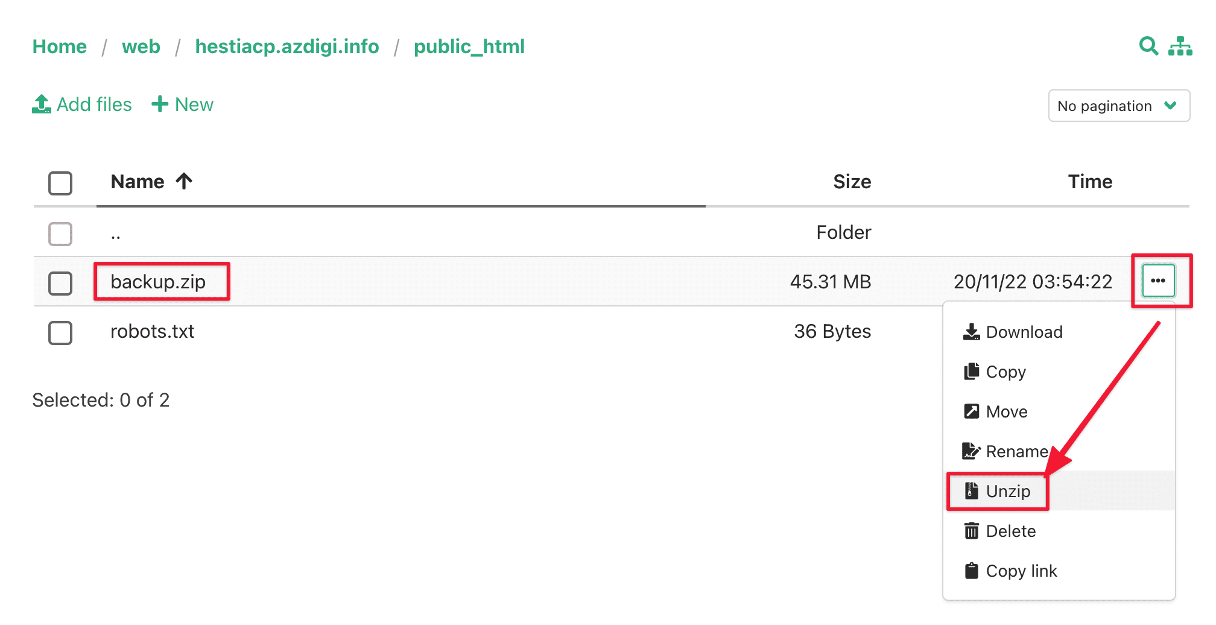Open the three-dot actions menu for backup.zip
This screenshot has height=625, width=1216.
[1158, 281]
